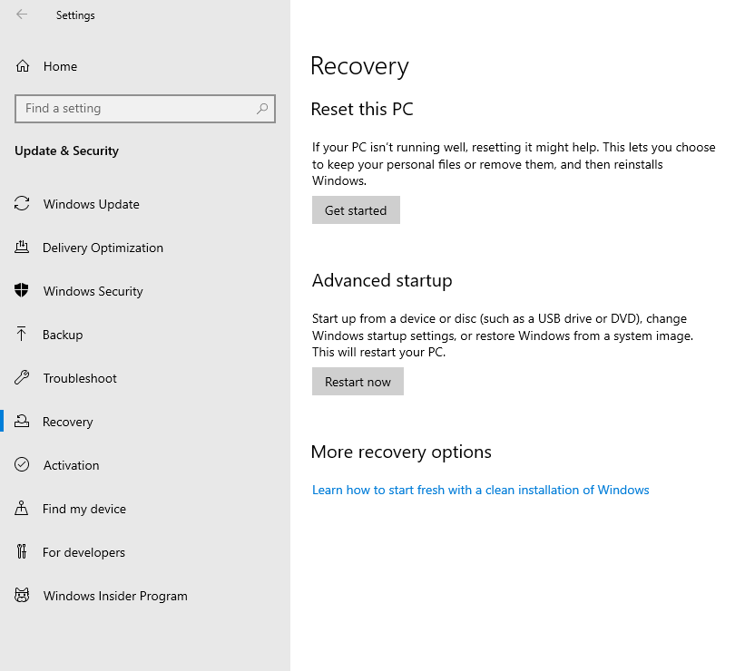Click the Windows Security shield icon
This screenshot has height=671, width=735.
coord(22,290)
